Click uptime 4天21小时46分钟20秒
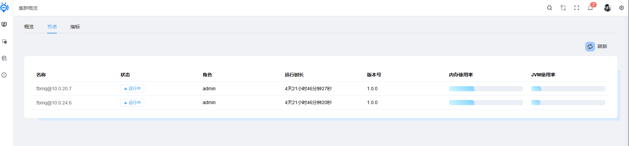This screenshot has height=146, width=629. 308,102
